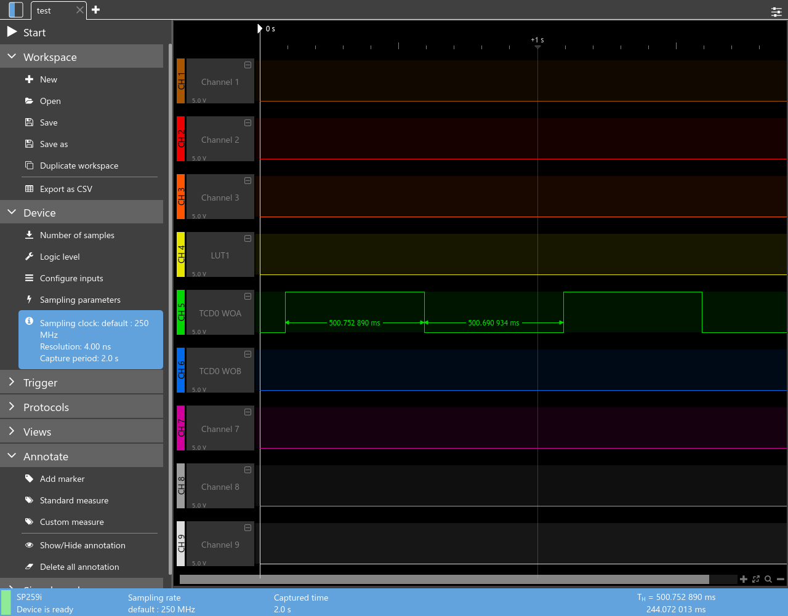The image size is (788, 616).
Task: Add a new tab with plus icon
Action: point(95,10)
